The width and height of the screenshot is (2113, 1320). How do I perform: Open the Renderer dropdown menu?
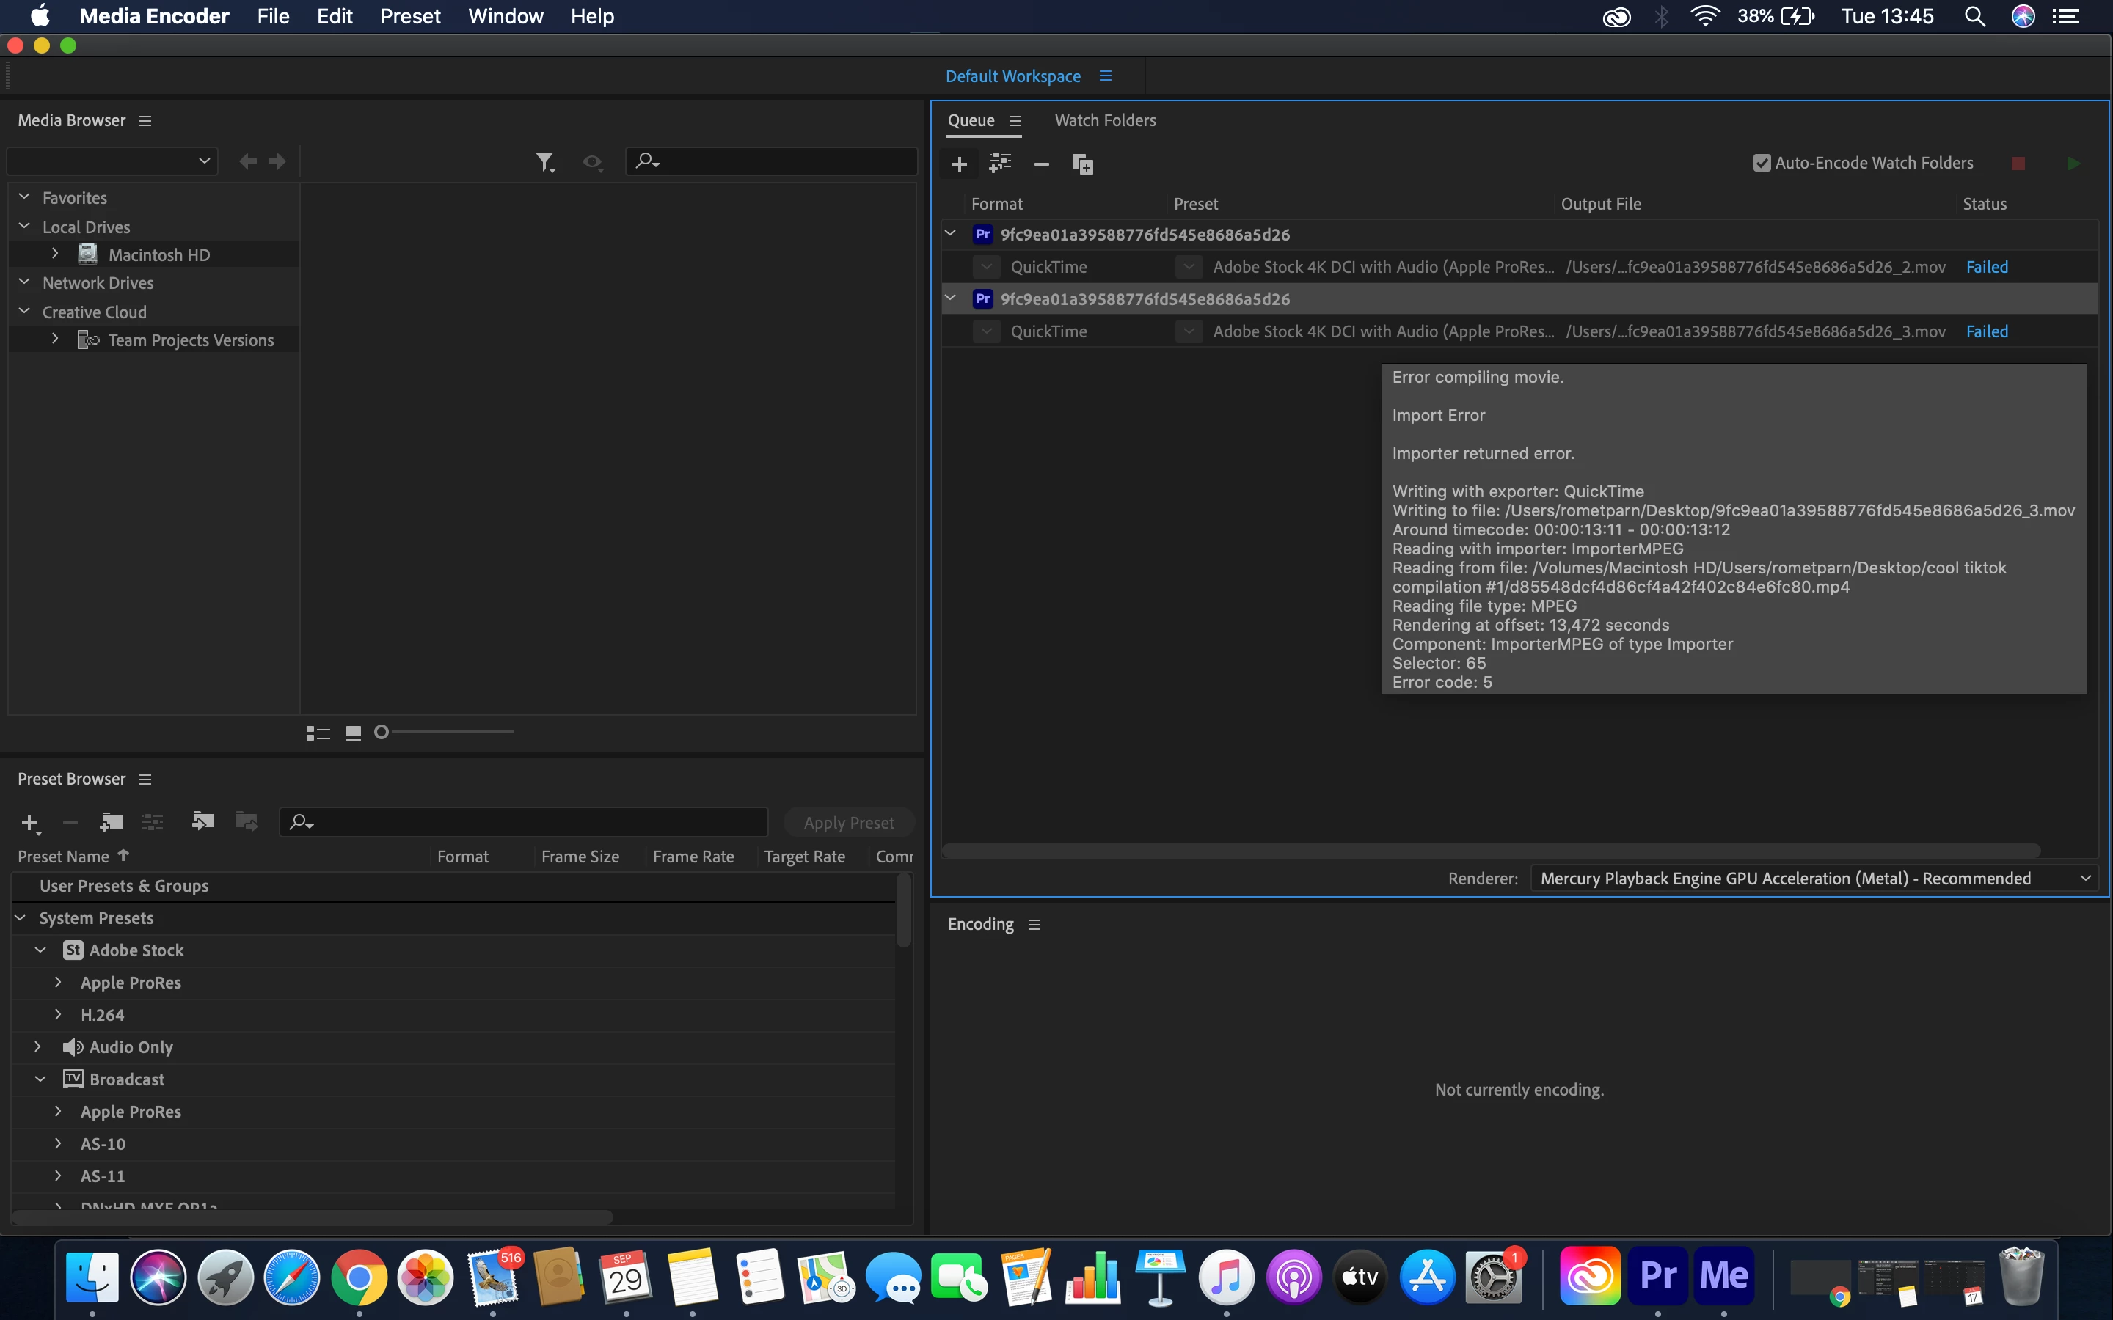coord(1814,879)
